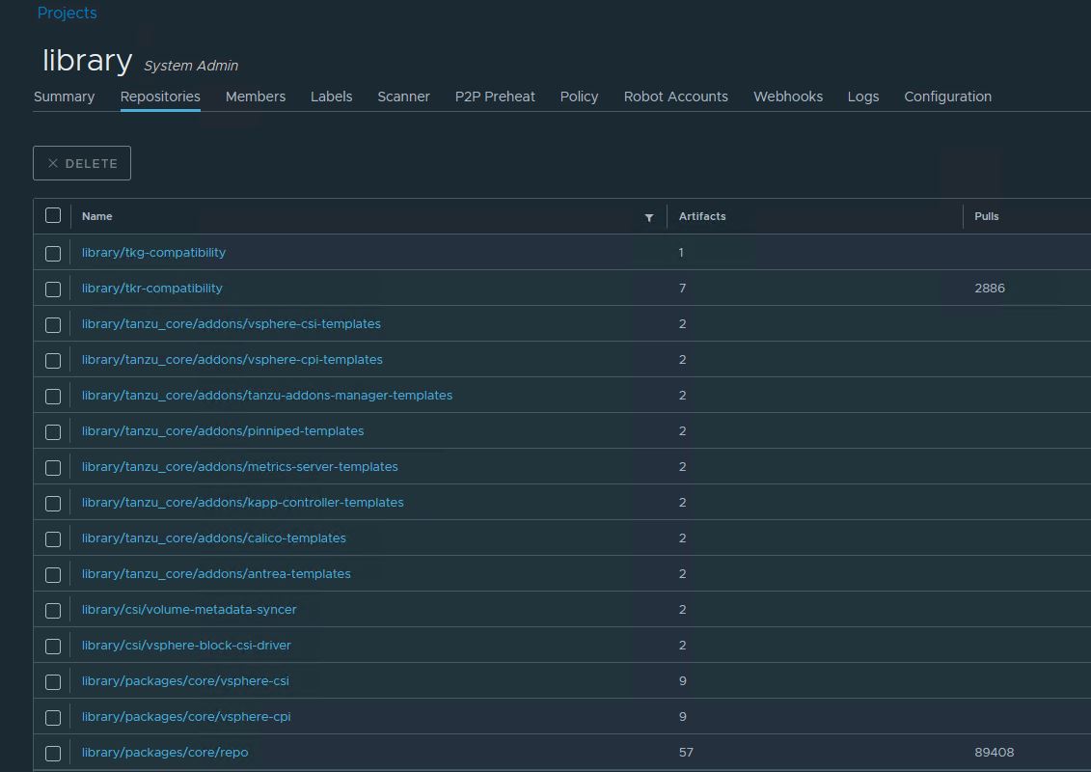Tick the checkbox for library/csi/vsphere-block-csi-driver
This screenshot has width=1091, height=772.
point(53,646)
